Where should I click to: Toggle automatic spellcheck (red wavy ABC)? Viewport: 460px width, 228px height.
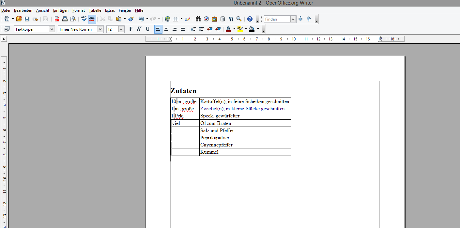92,19
